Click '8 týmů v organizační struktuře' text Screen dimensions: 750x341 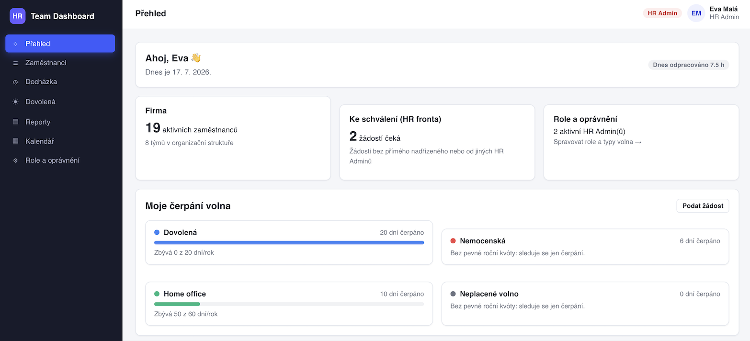click(189, 143)
